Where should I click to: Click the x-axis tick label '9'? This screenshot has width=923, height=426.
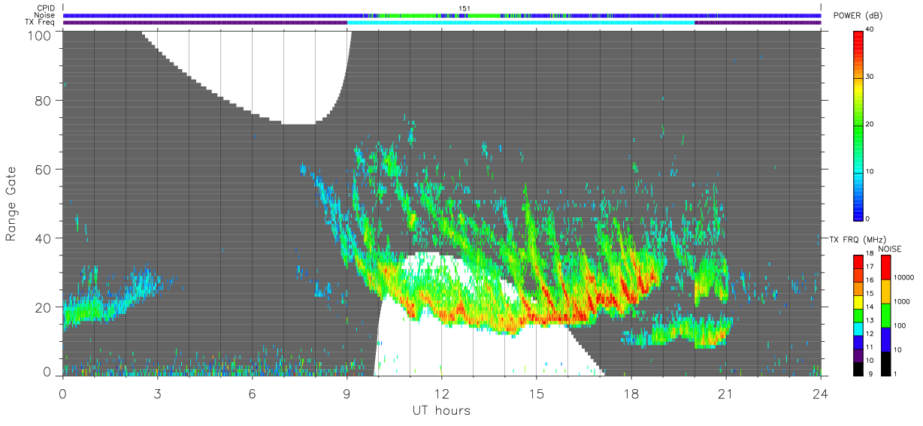tap(347, 392)
